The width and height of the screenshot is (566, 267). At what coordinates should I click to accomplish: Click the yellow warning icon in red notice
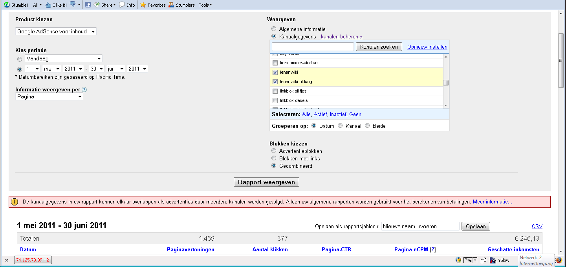point(15,202)
